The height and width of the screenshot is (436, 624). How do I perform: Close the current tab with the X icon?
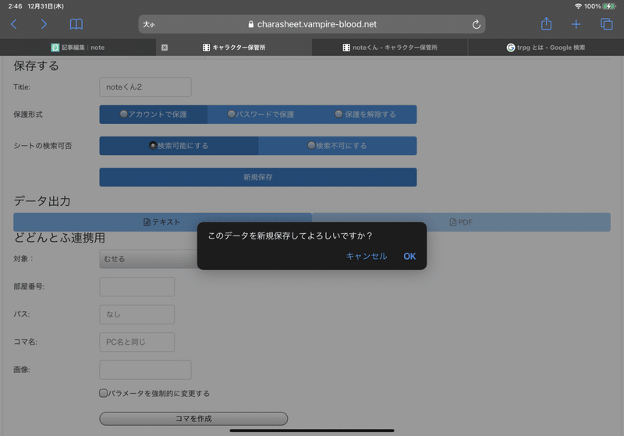[x=165, y=48]
